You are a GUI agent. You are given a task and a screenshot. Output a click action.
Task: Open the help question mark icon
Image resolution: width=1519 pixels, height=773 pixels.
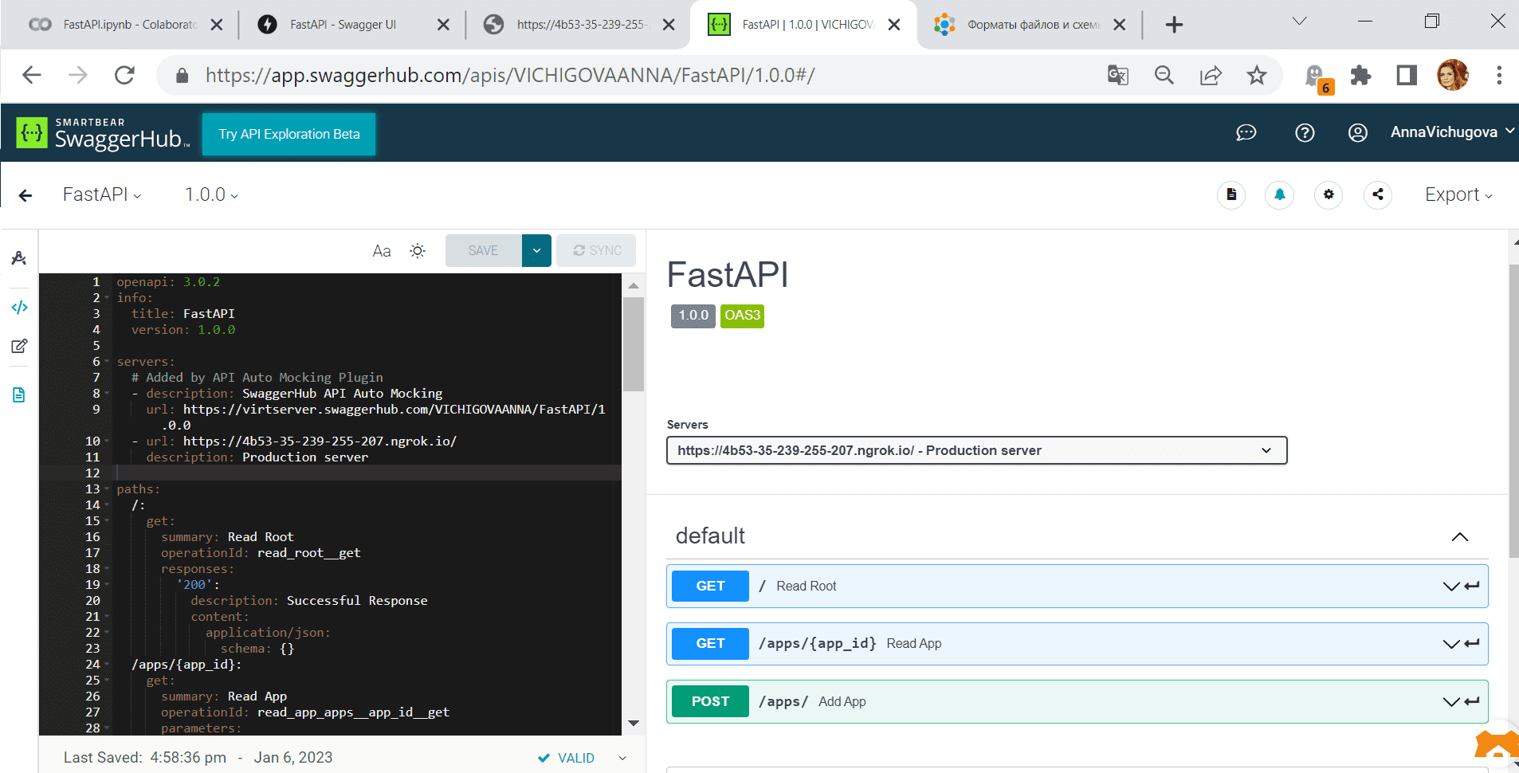tap(1305, 132)
